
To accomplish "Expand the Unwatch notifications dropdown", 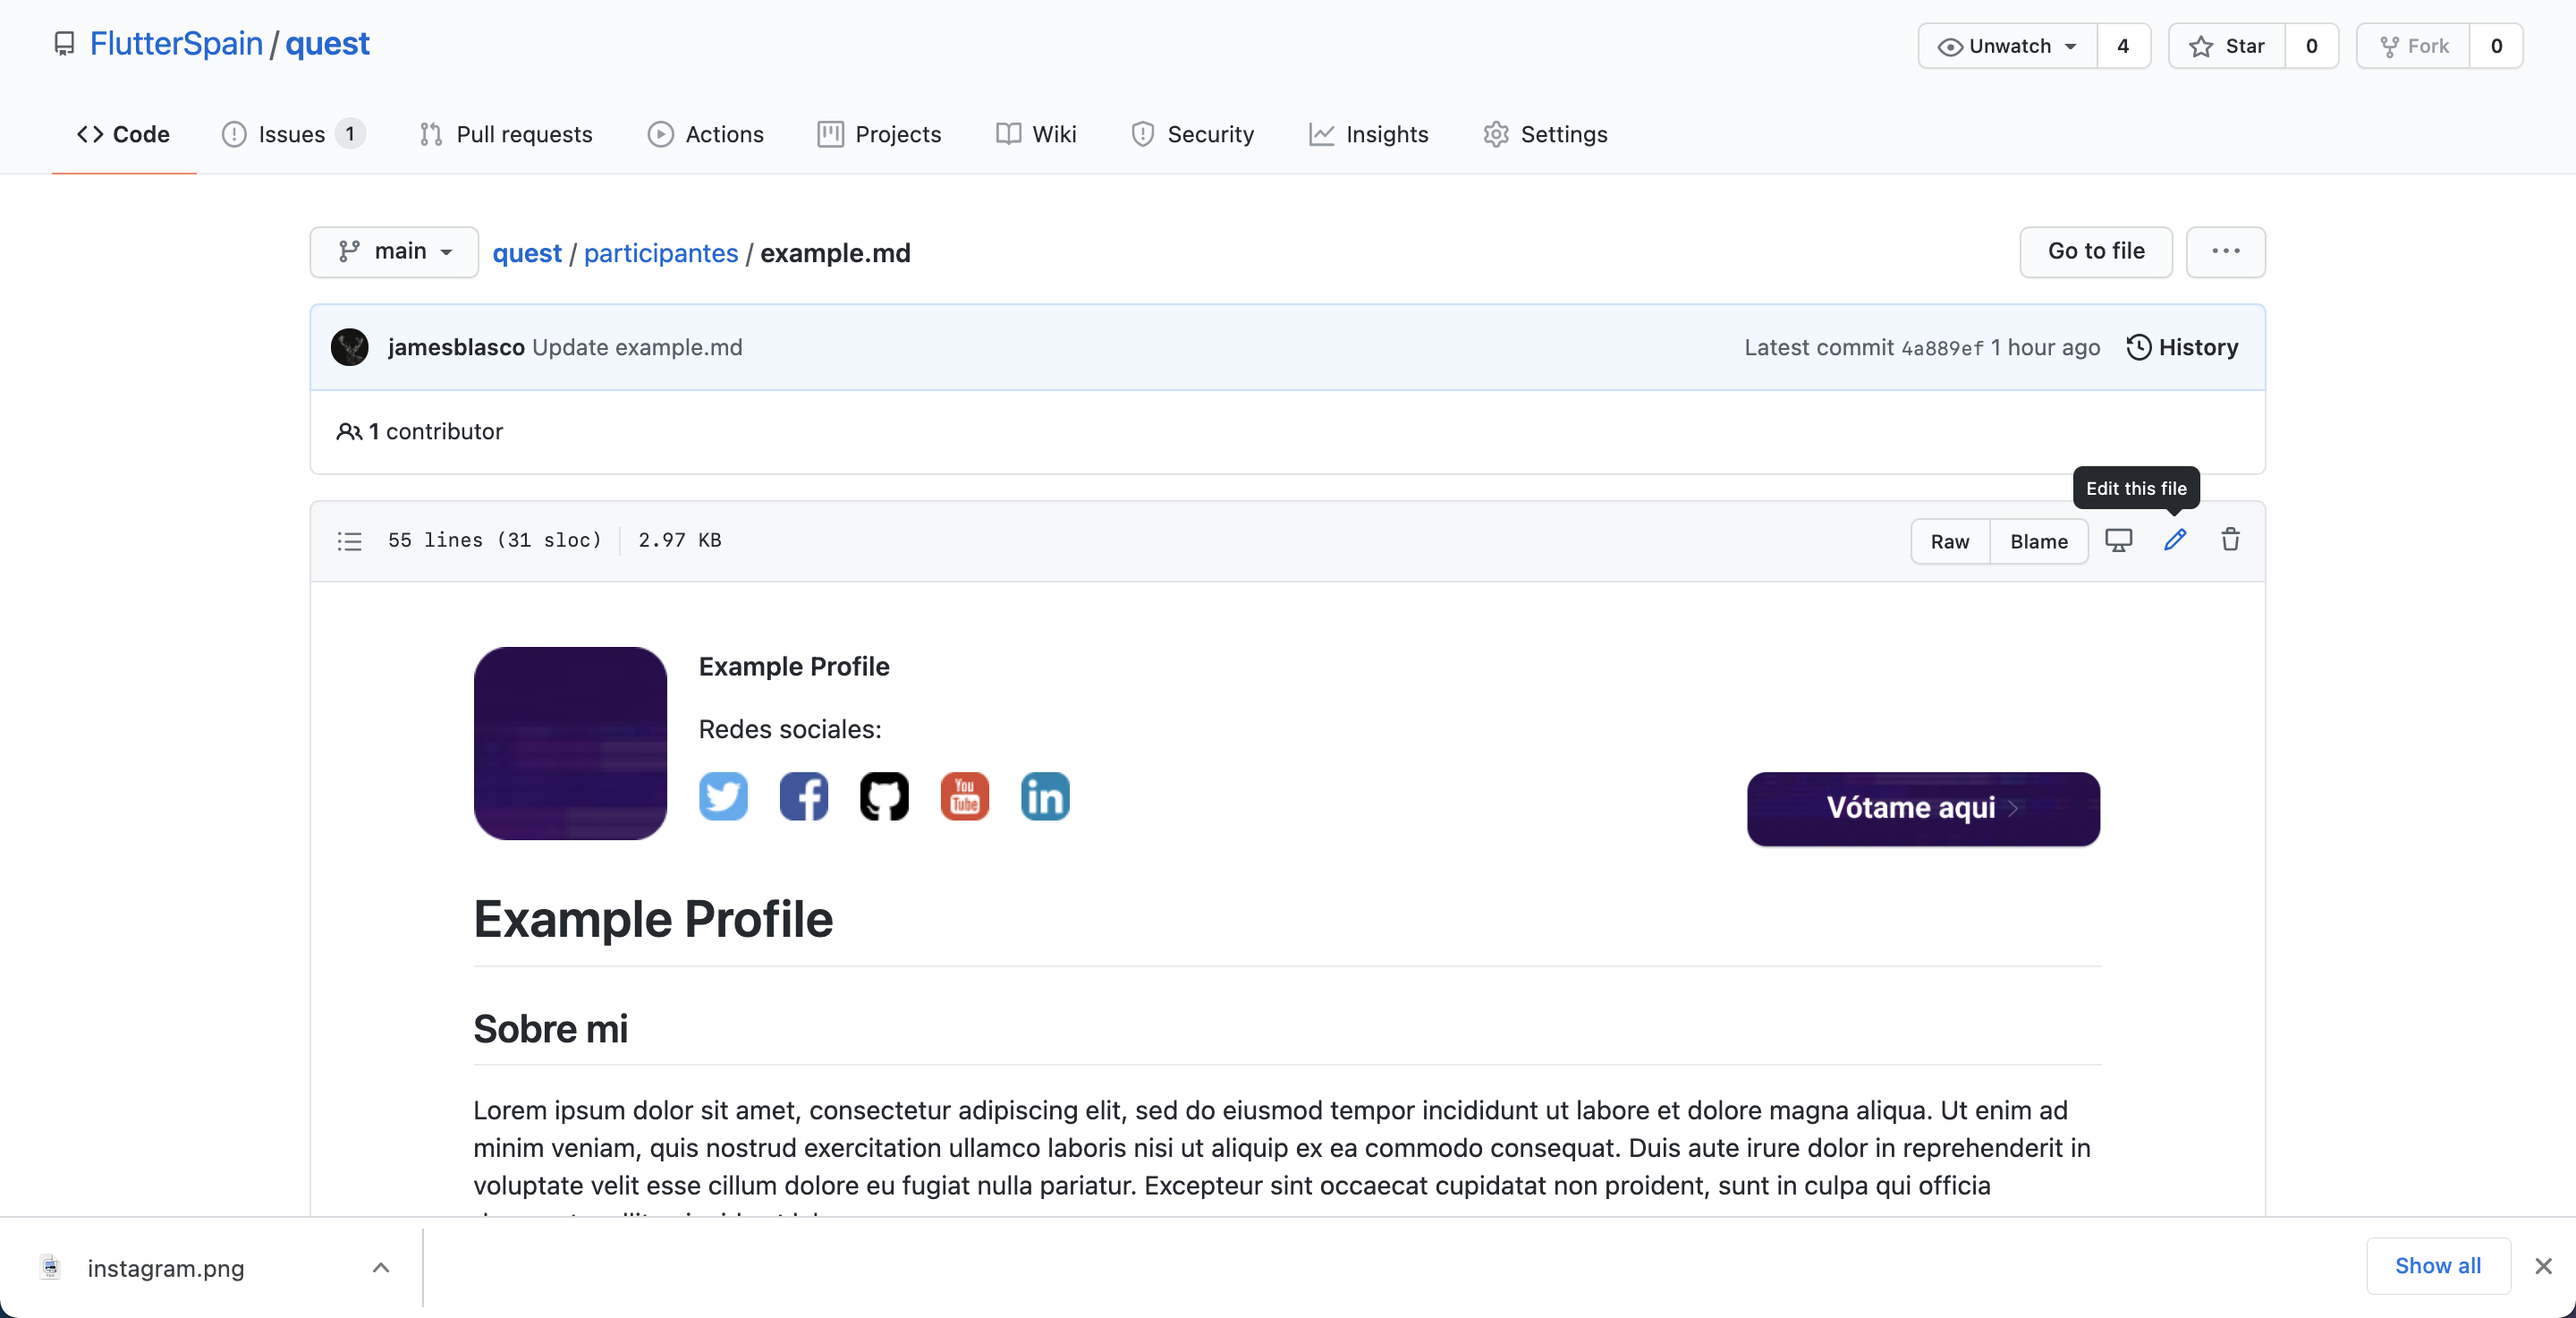I will pyautogui.click(x=2008, y=46).
